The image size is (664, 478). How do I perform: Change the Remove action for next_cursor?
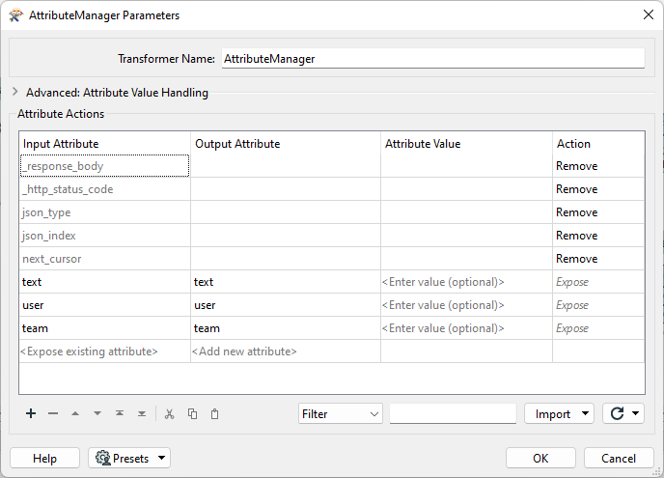(x=598, y=259)
